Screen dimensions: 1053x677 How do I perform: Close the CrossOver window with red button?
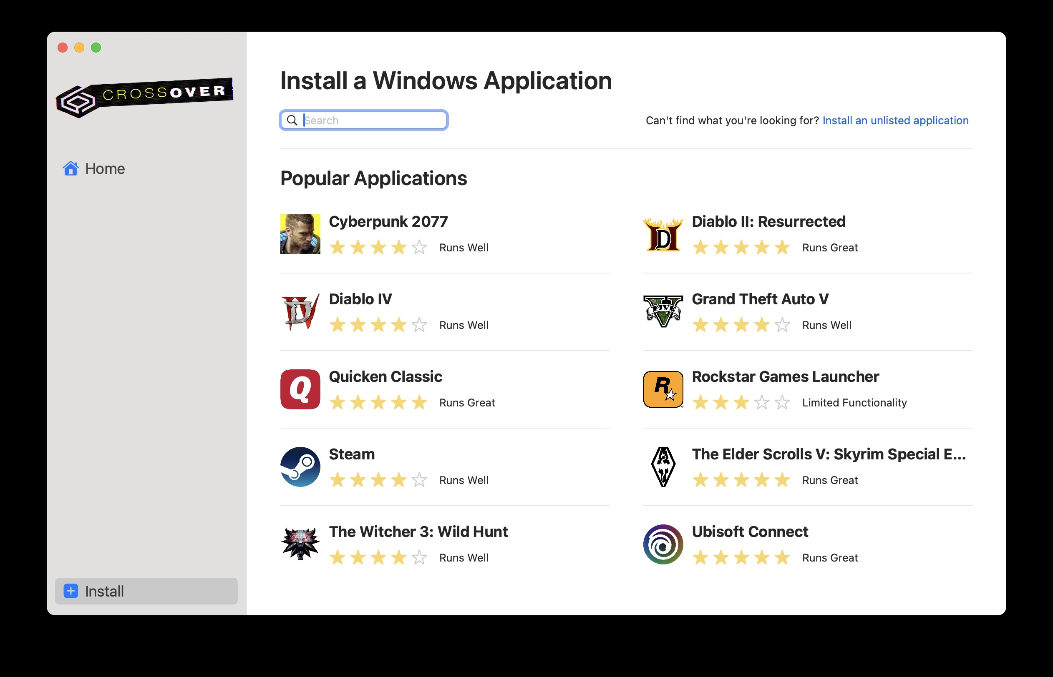pyautogui.click(x=63, y=48)
